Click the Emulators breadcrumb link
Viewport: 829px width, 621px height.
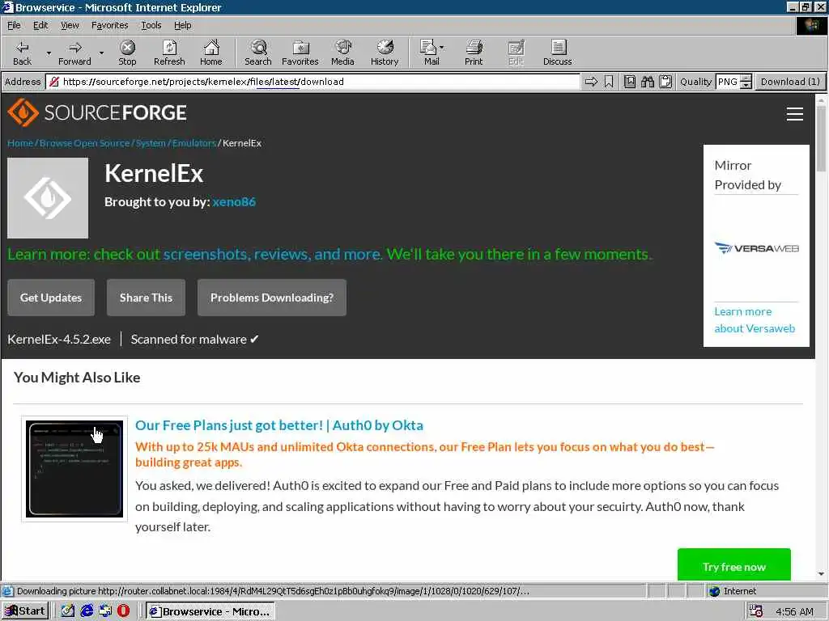[x=194, y=143]
